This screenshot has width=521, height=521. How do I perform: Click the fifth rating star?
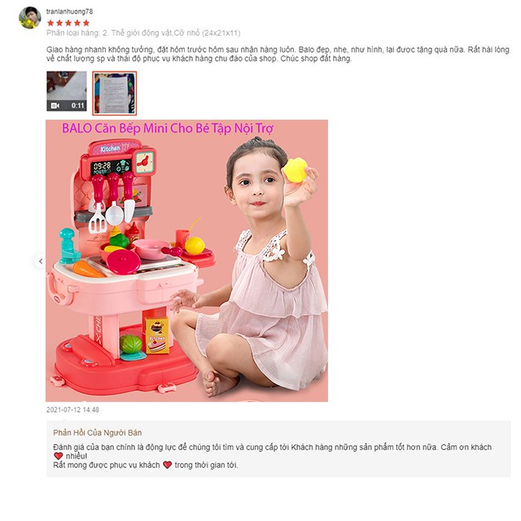point(86,23)
